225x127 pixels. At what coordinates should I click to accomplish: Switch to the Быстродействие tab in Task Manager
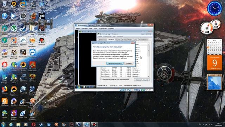point(127,40)
